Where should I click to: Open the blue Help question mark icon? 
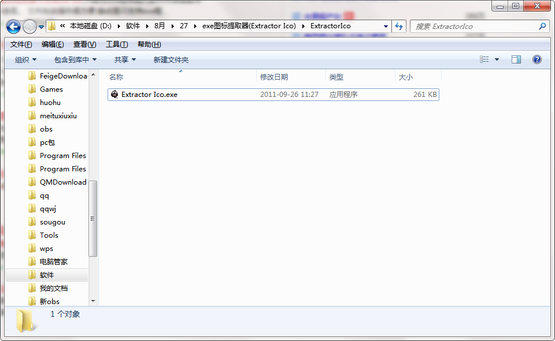click(537, 59)
